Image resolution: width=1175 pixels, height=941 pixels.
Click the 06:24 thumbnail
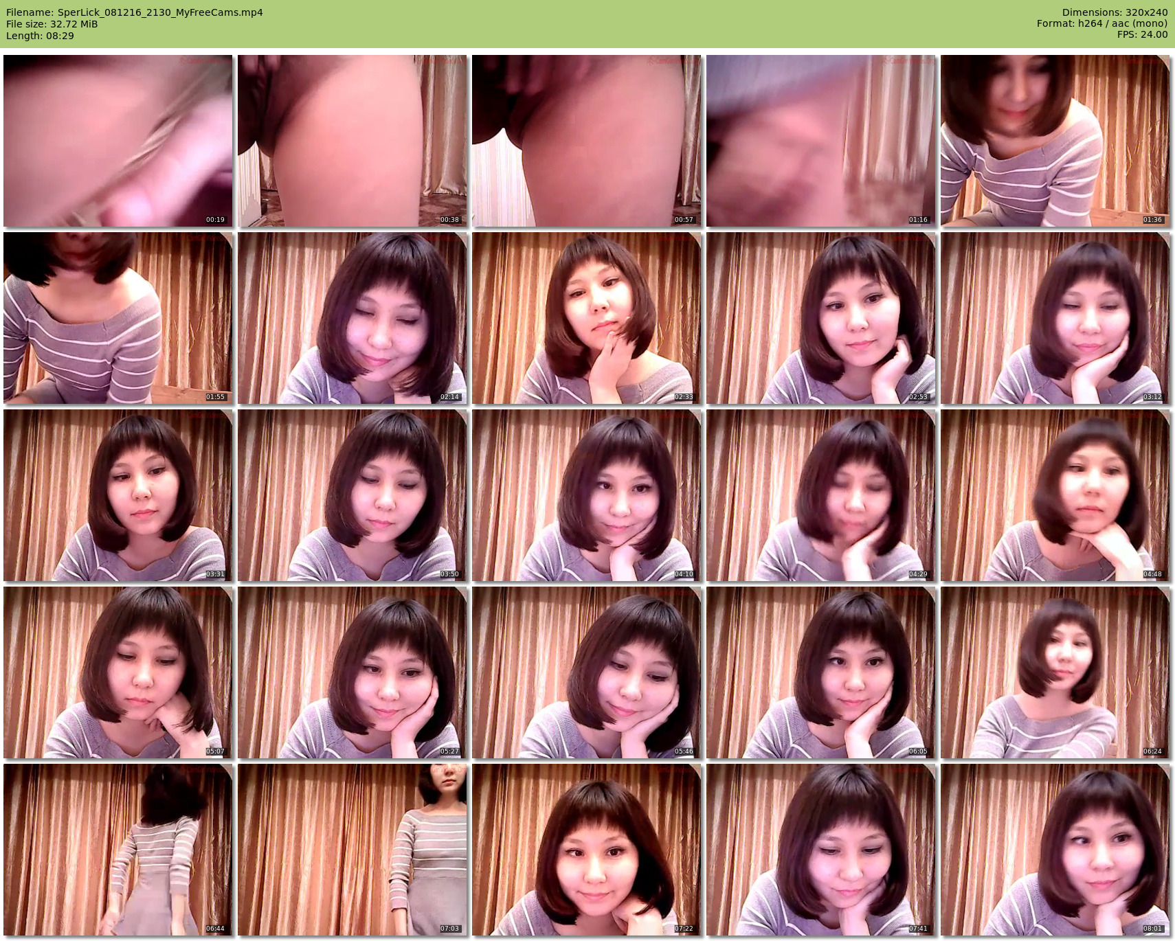[x=1055, y=672]
